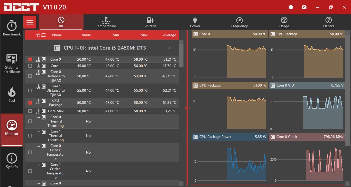Screen dimensions: 351x187
Task: Check the Core 1 Thermal Throttling checkbox
Action: click(30, 136)
